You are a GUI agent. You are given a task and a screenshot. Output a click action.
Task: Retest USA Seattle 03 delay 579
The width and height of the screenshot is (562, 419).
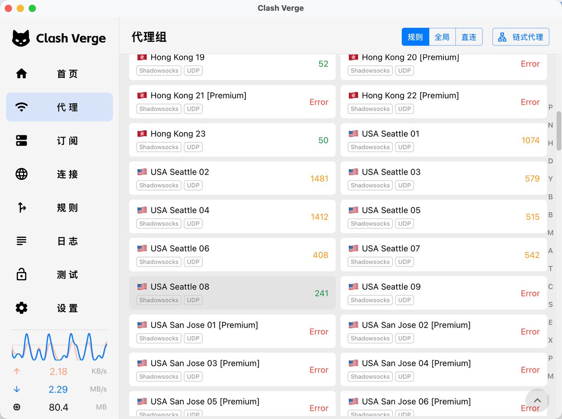532,179
